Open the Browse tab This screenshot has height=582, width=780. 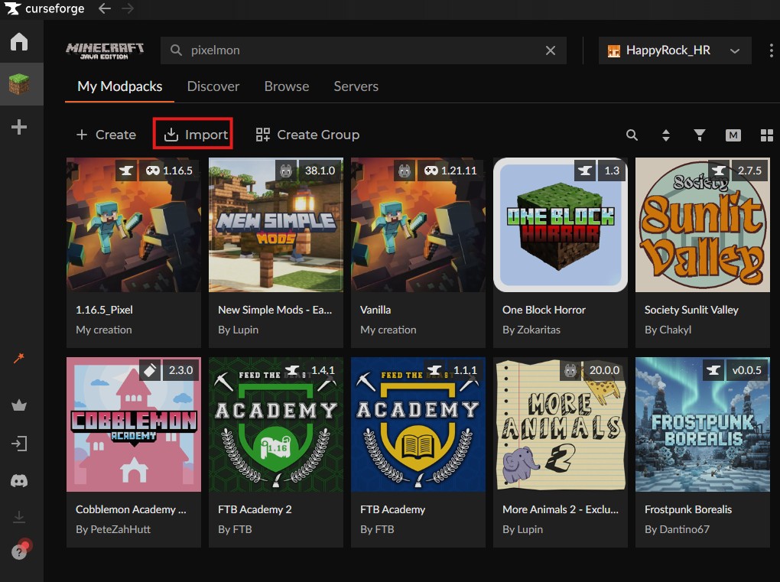point(287,86)
